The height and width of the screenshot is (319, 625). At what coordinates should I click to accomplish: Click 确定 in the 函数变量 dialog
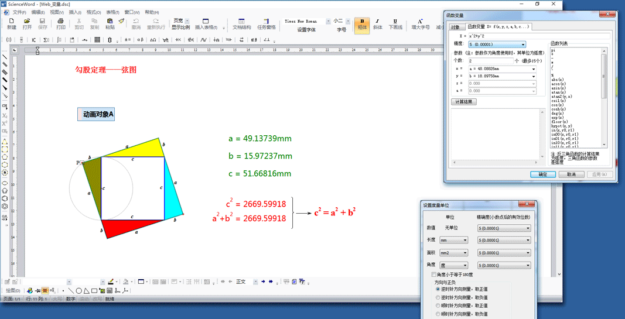coord(542,174)
